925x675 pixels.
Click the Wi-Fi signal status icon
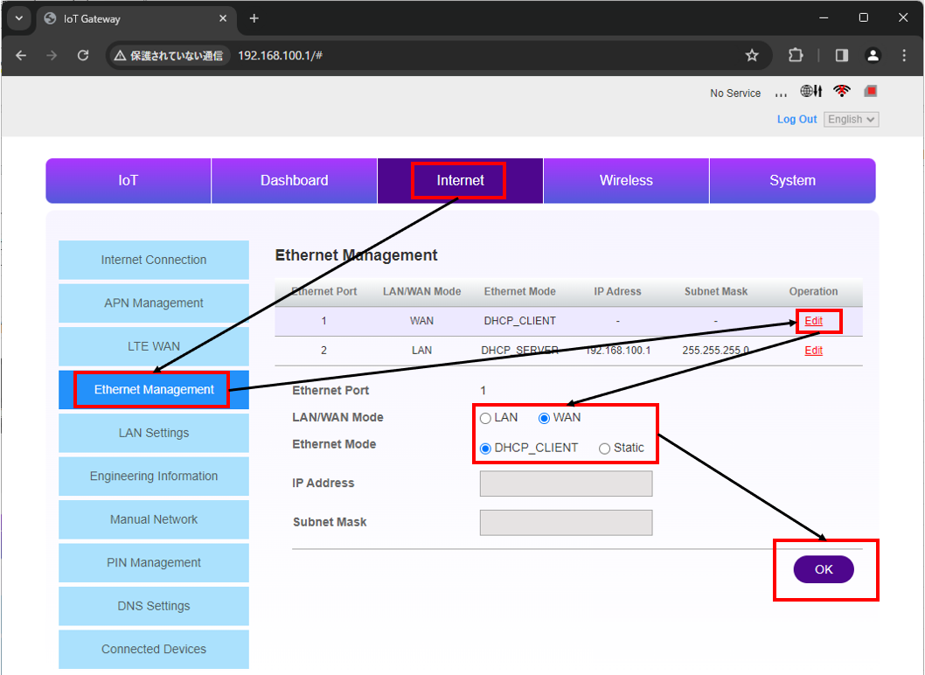pos(842,91)
